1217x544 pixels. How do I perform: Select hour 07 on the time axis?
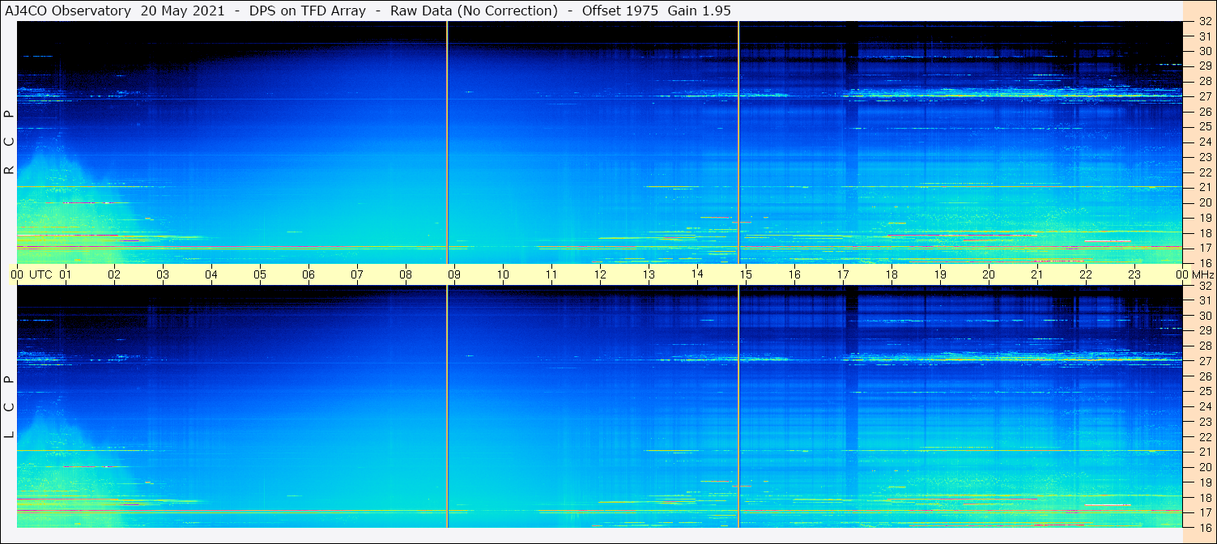pos(357,274)
